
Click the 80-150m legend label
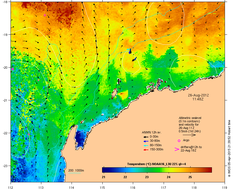(x=156, y=145)
